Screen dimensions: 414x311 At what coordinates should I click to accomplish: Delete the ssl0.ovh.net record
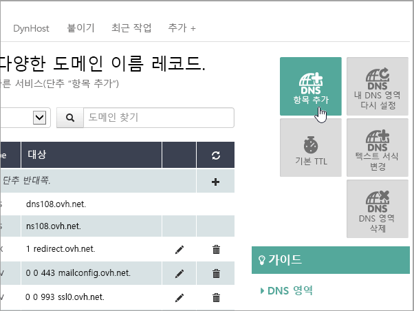[x=216, y=297]
